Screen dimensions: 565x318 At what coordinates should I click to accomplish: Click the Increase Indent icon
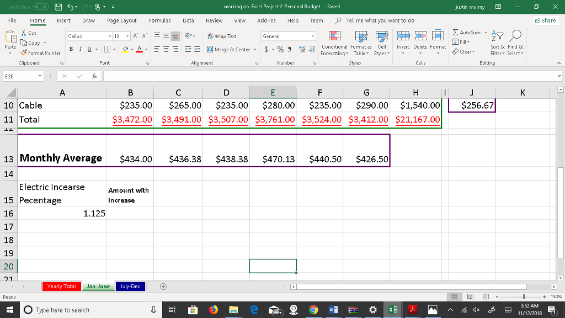[x=197, y=49]
